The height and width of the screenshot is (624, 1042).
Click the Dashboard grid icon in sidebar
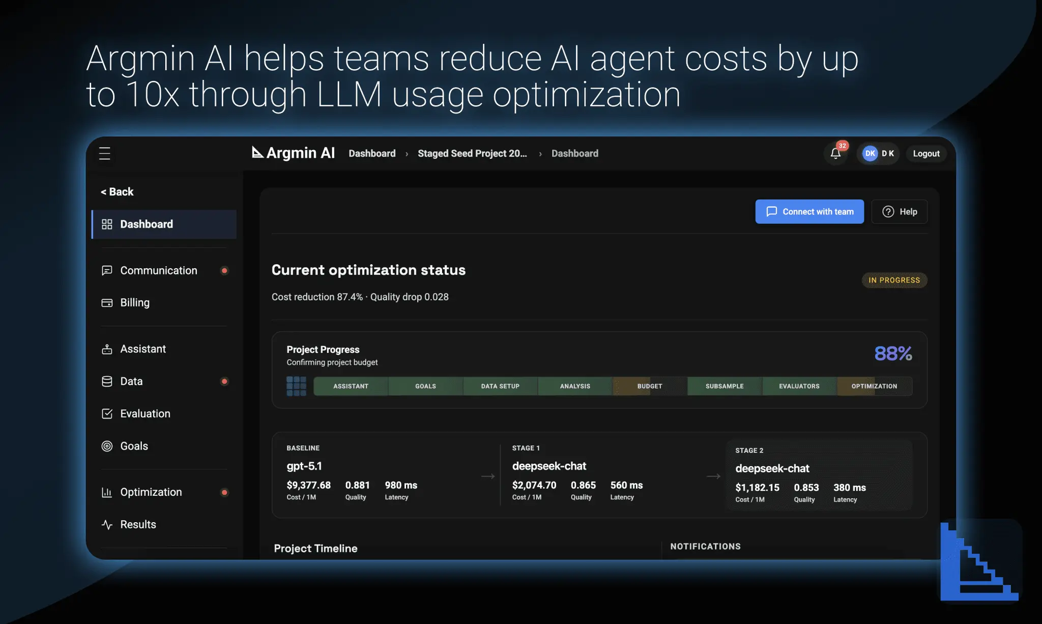[x=107, y=224]
